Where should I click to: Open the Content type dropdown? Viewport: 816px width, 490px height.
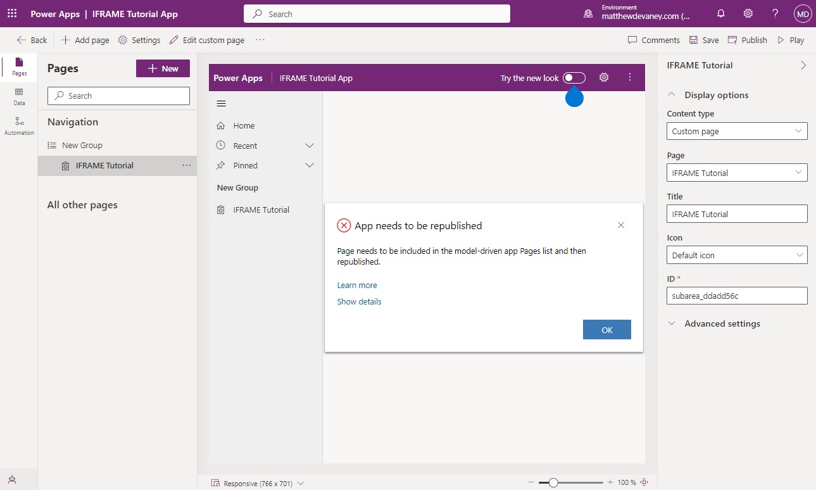click(737, 131)
